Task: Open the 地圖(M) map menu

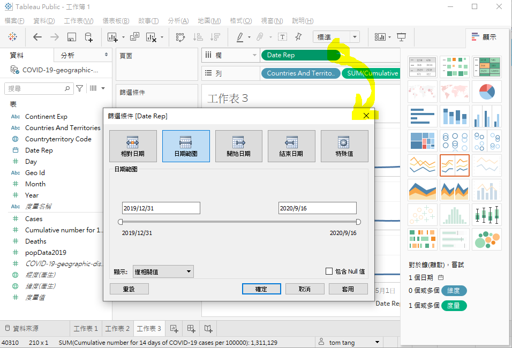Action: 209,21
